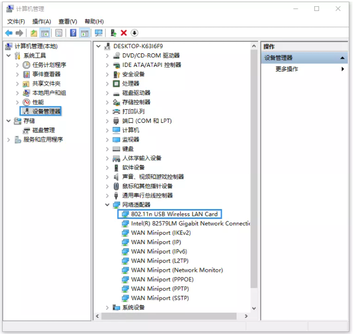Click the horizontal scrollbar right arrow

point(246,316)
